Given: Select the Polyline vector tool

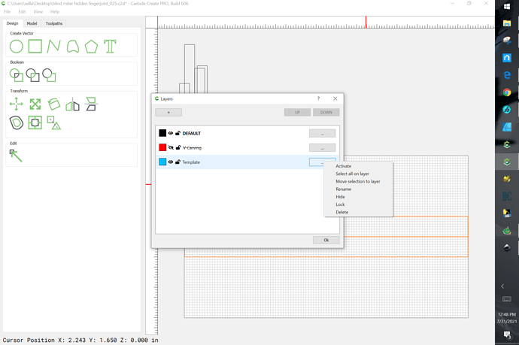Looking at the screenshot, I should point(53,47).
